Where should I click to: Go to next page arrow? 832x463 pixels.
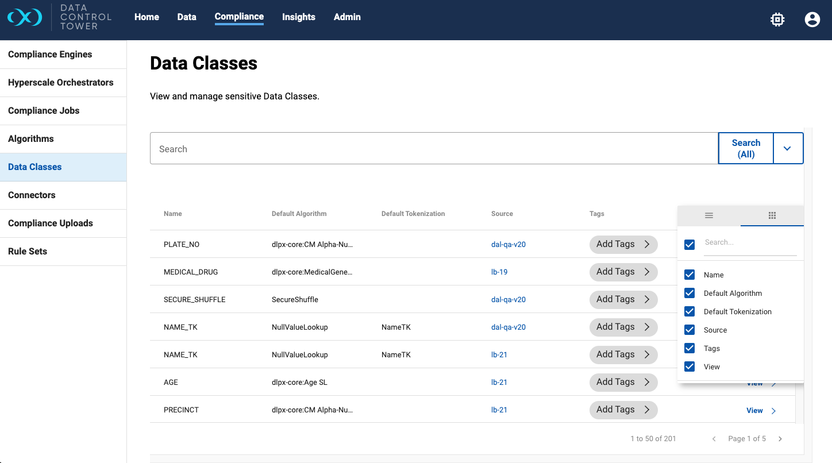coord(780,439)
